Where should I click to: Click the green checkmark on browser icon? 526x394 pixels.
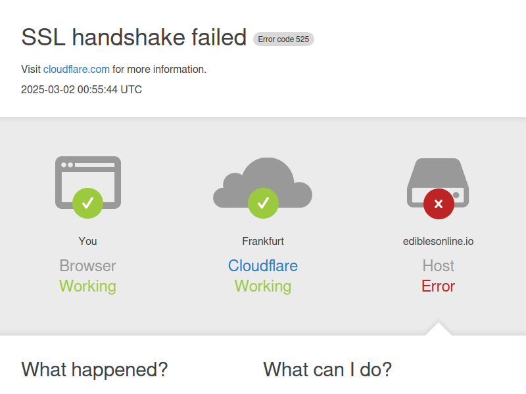coord(88,203)
